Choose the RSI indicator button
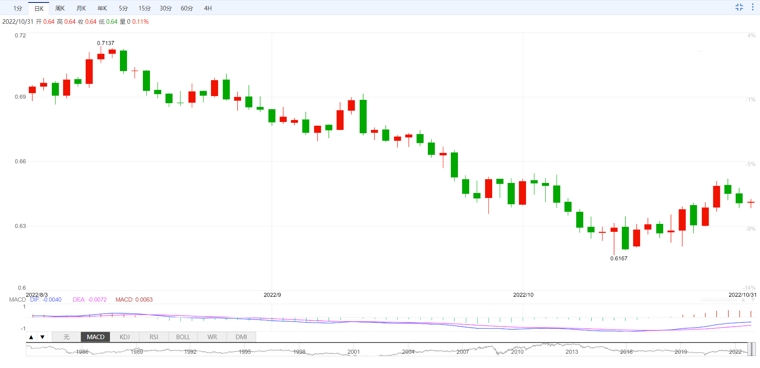 154,337
